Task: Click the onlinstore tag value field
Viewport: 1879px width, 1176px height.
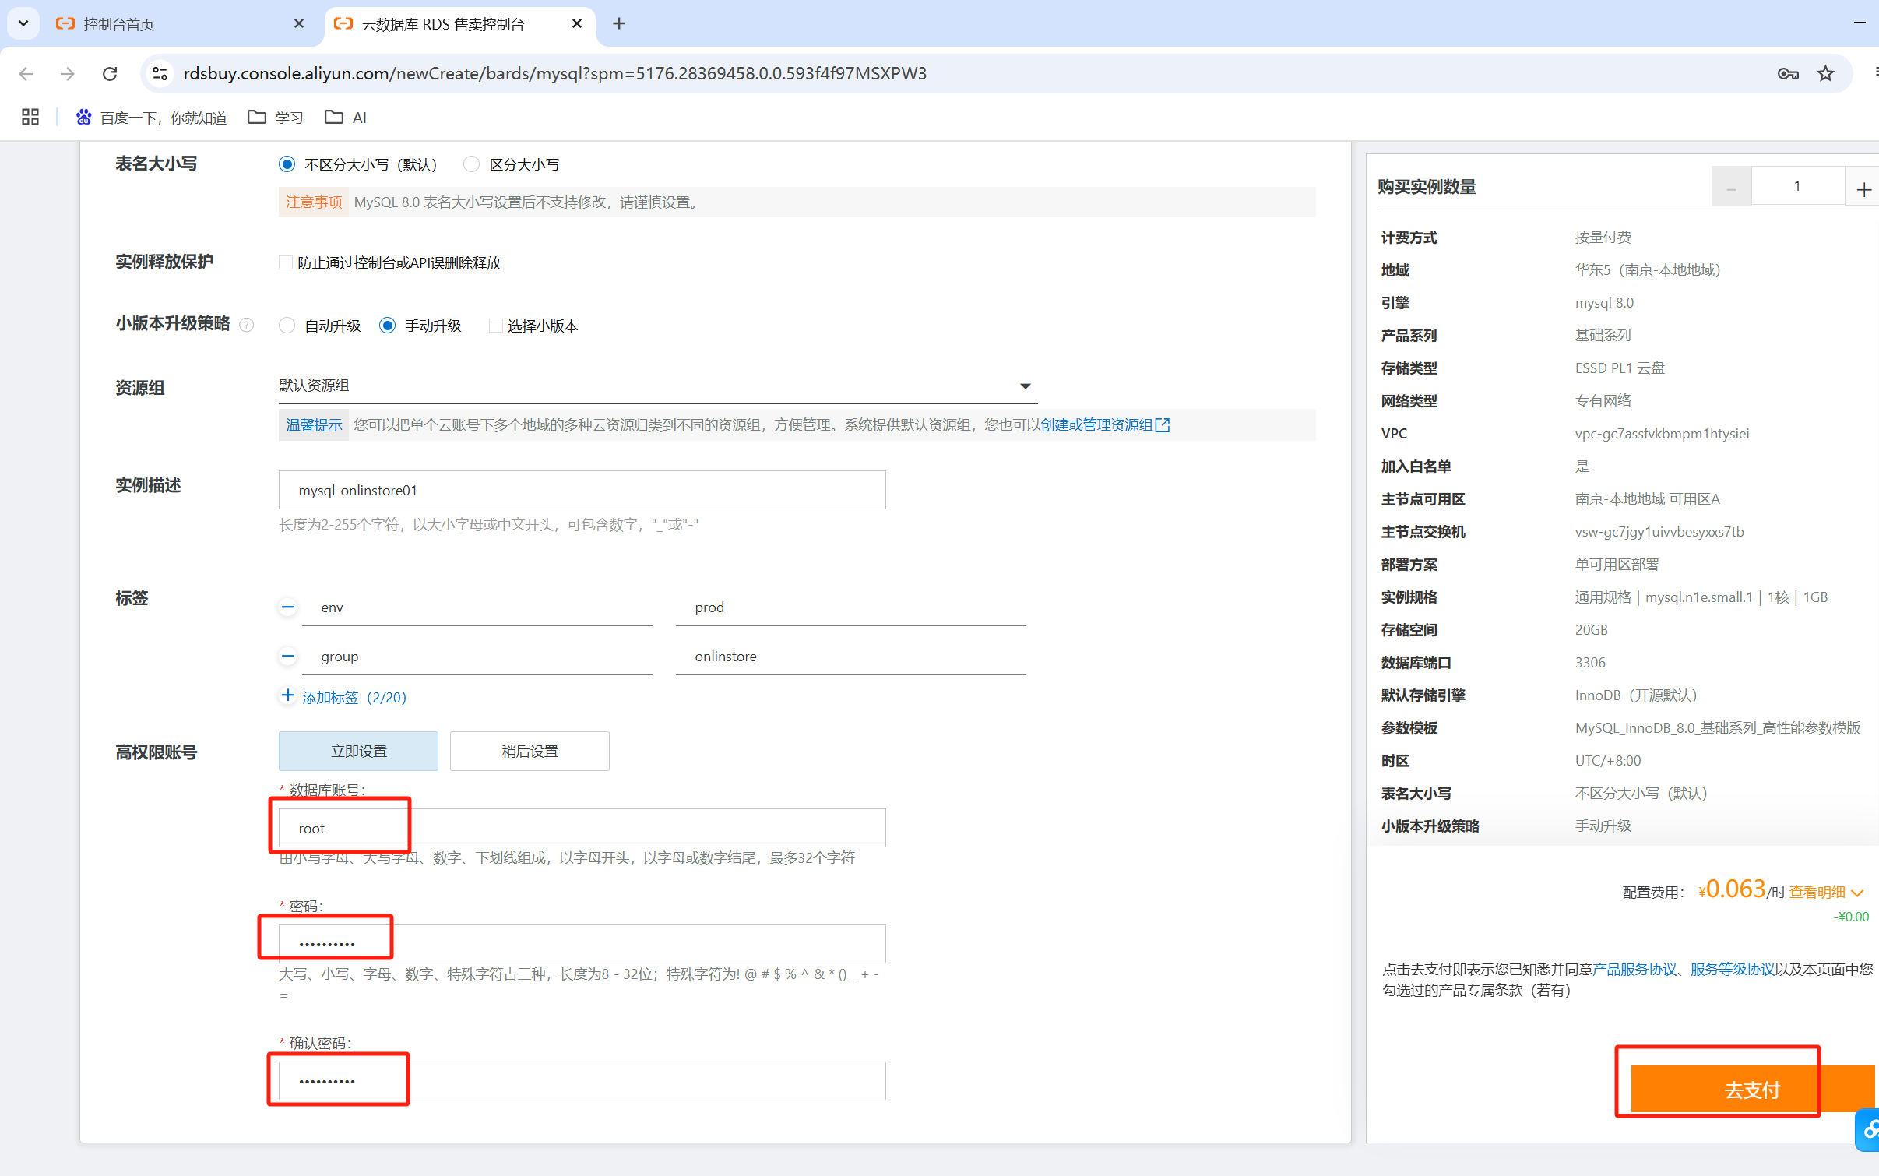Action: click(850, 657)
